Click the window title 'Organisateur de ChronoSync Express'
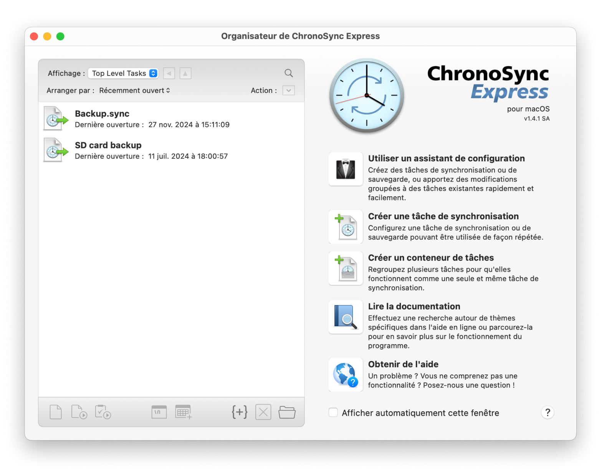This screenshot has width=599, height=476. (300, 36)
